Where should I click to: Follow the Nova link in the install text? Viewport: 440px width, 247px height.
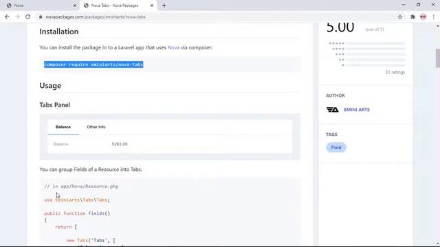pyautogui.click(x=173, y=47)
